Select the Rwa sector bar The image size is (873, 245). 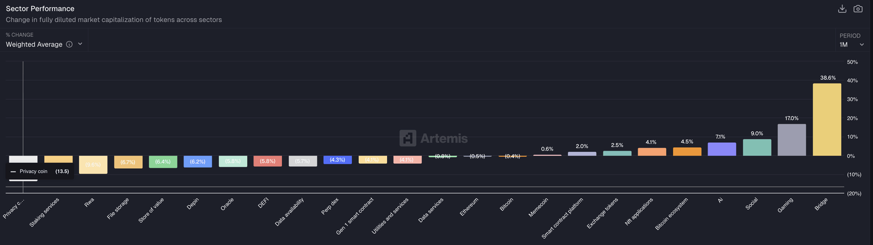point(93,164)
